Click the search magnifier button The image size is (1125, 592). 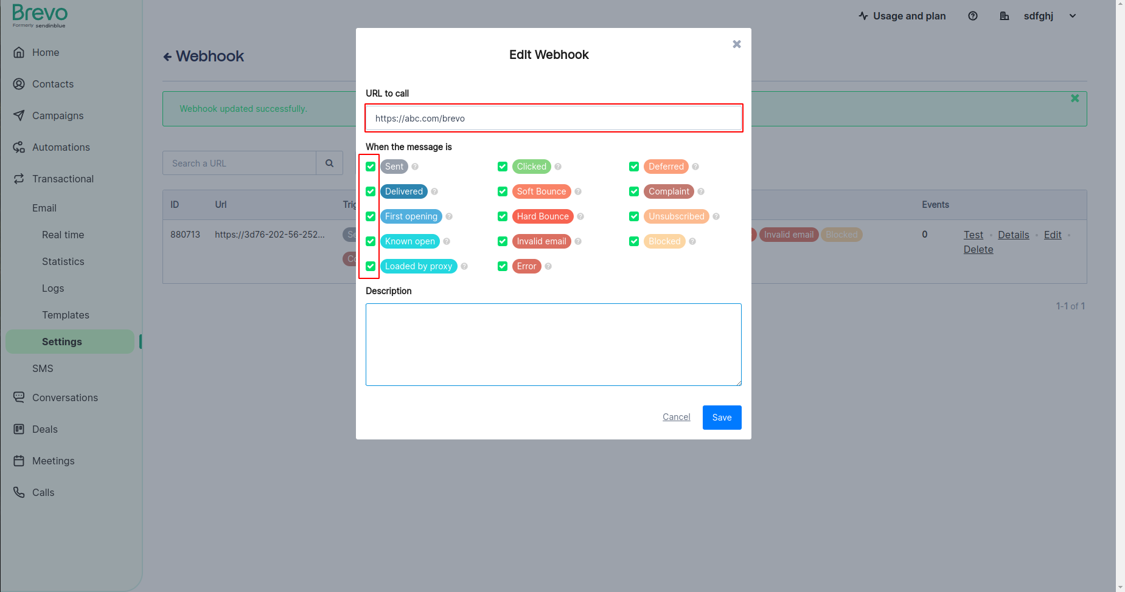pos(329,163)
